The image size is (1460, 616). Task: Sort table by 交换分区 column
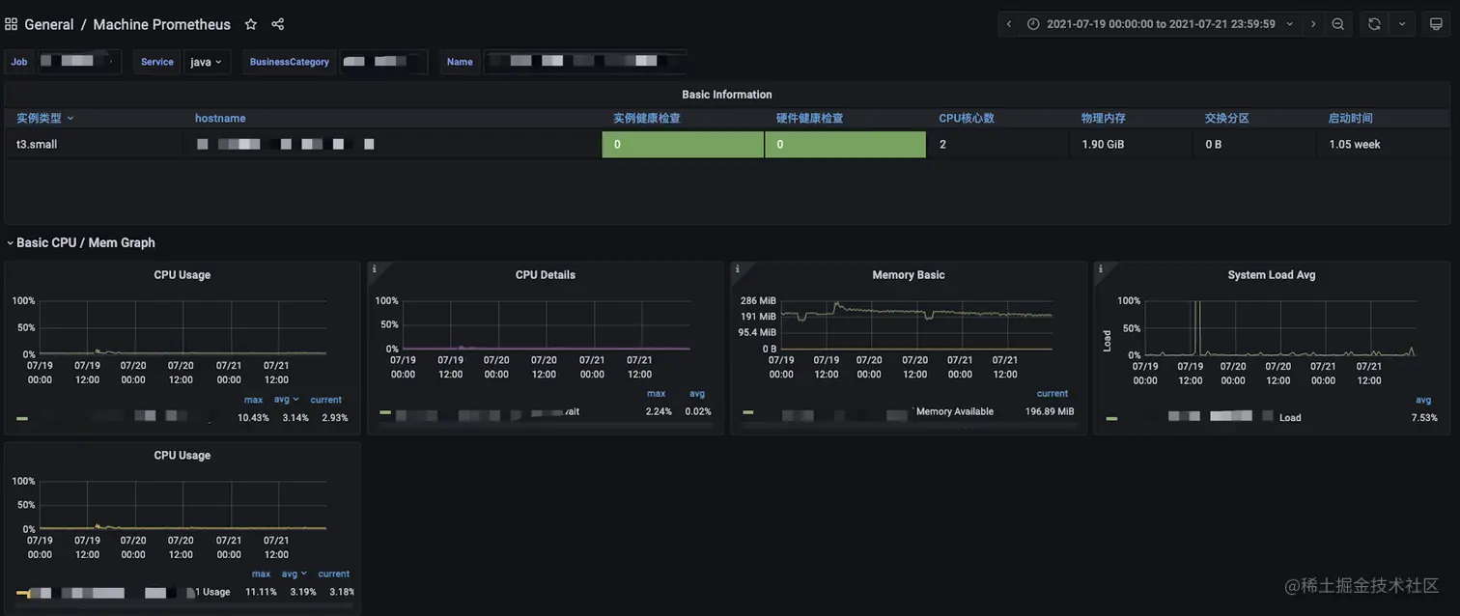point(1227,118)
